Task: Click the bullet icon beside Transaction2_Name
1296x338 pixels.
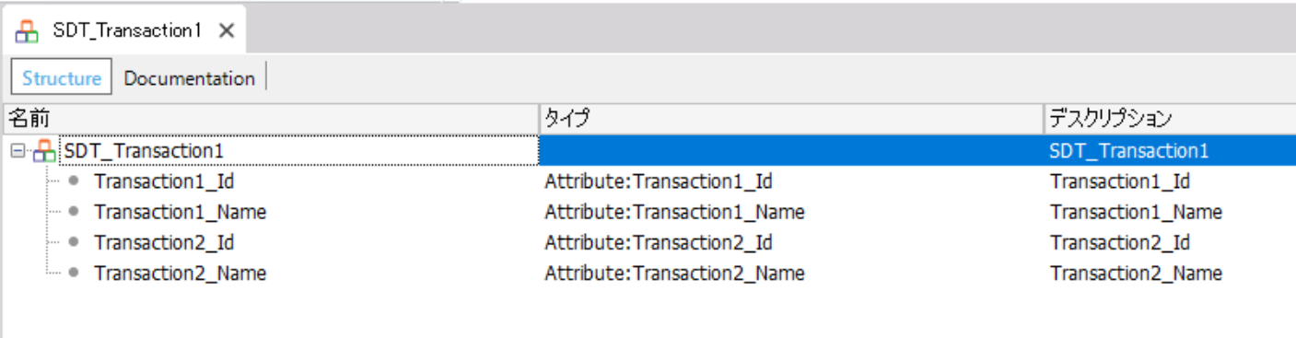Action: [x=74, y=274]
